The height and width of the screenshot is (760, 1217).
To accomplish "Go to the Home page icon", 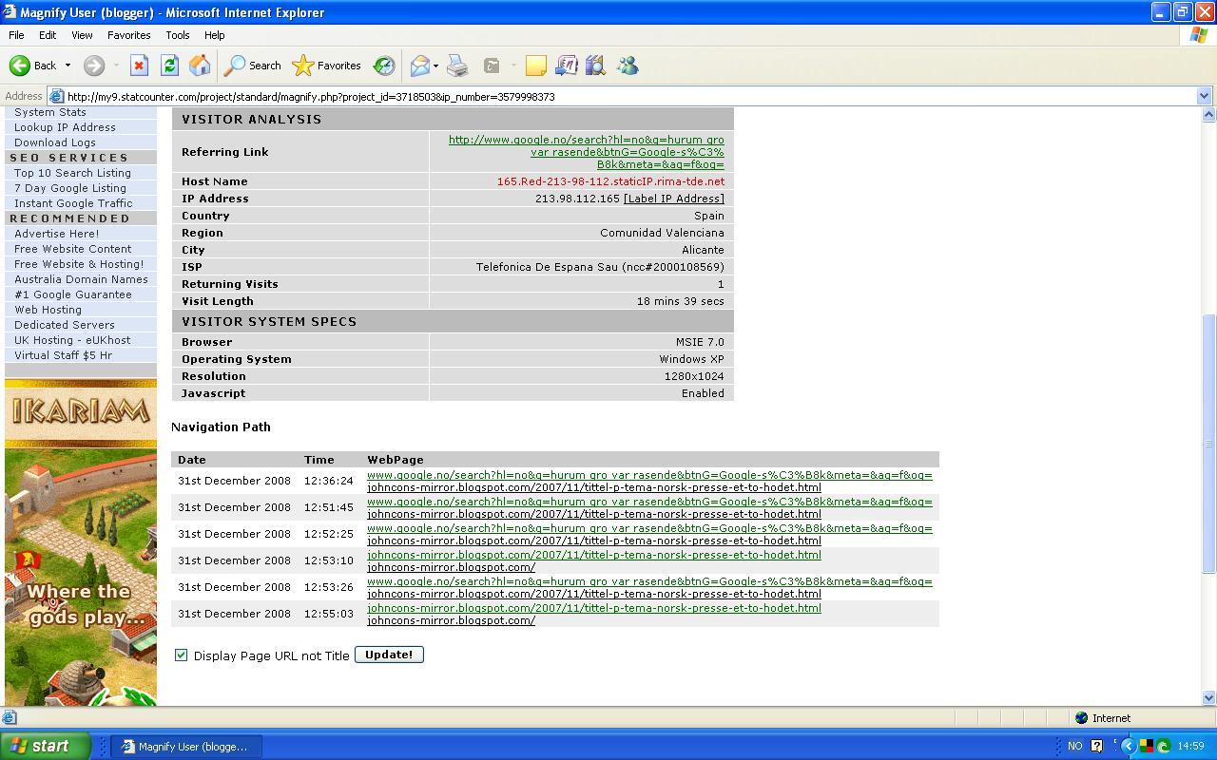I will tap(200, 66).
